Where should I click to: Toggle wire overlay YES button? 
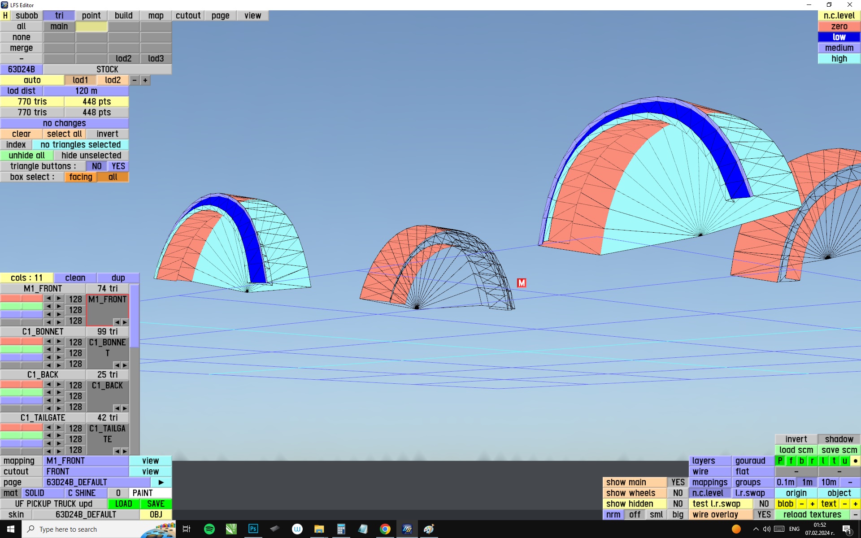click(764, 515)
